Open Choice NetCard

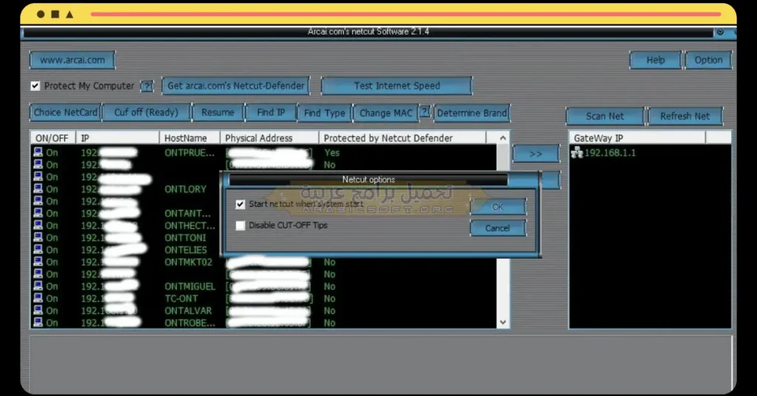click(65, 112)
